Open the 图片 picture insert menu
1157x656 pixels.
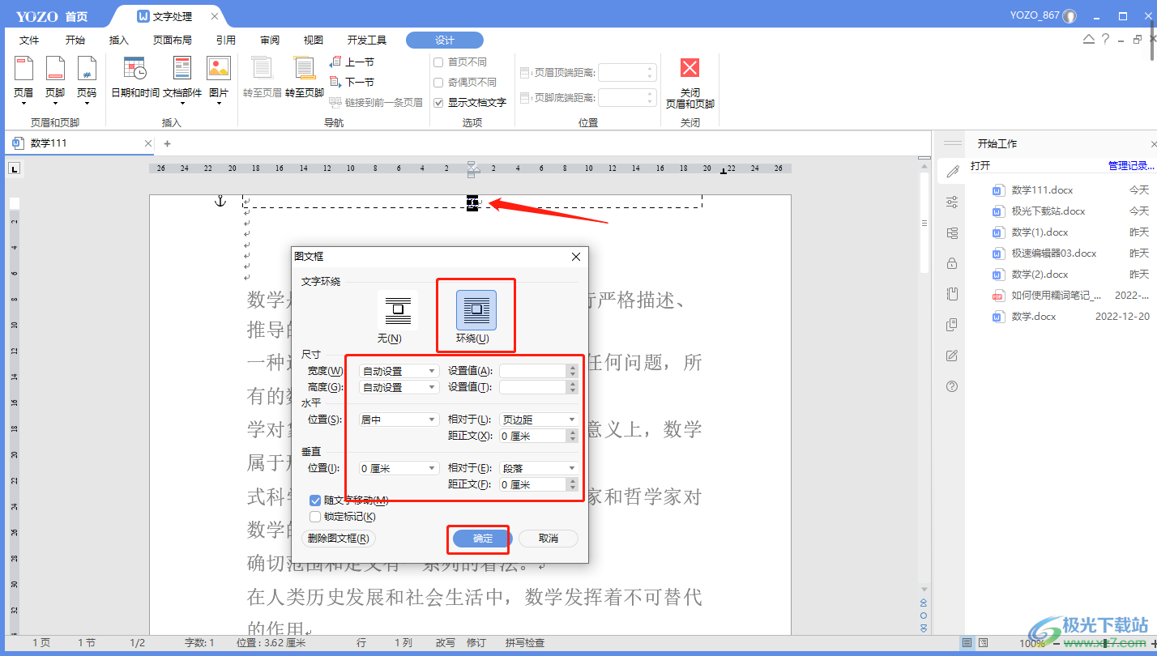click(219, 79)
